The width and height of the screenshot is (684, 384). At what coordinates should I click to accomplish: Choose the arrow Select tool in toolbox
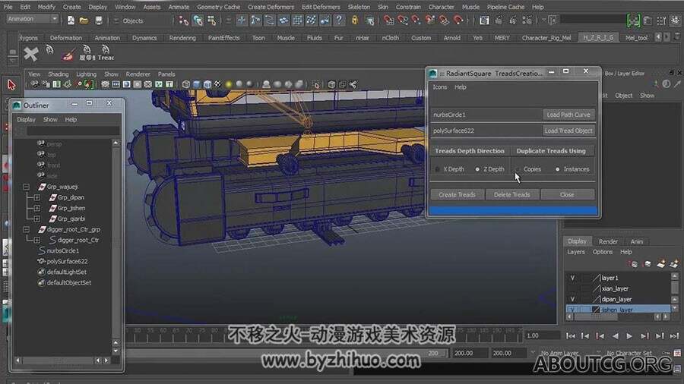(x=11, y=84)
